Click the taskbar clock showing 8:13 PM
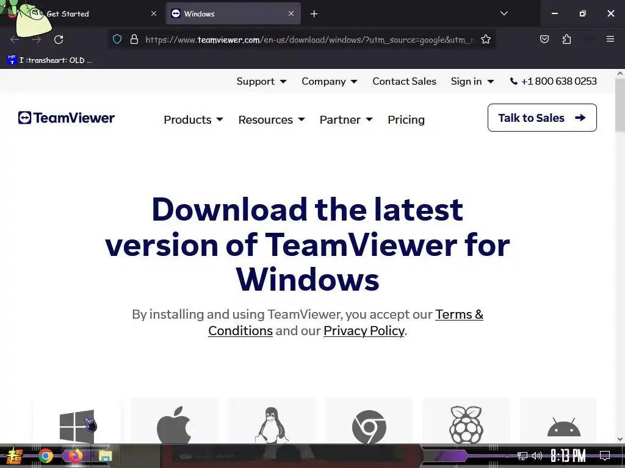 (x=568, y=456)
